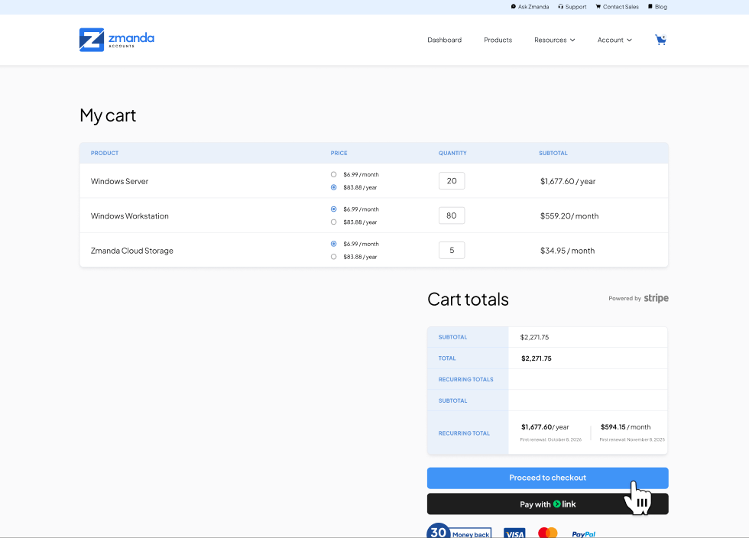The width and height of the screenshot is (749, 538).
Task: Select $83.88/year for Windows Server
Action: point(333,187)
